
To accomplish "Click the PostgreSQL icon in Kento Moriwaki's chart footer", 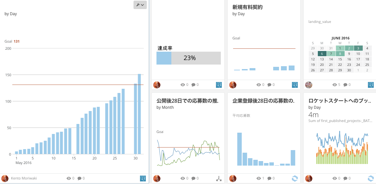I will click(143, 178).
